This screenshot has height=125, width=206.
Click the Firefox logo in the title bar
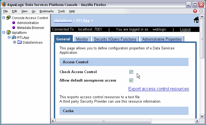4,4
